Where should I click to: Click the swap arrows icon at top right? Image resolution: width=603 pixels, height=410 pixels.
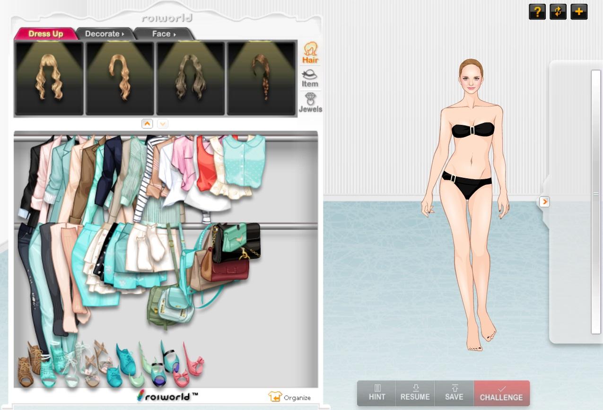558,12
